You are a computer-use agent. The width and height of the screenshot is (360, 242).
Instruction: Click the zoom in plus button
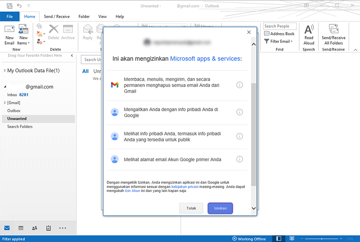[341, 239]
